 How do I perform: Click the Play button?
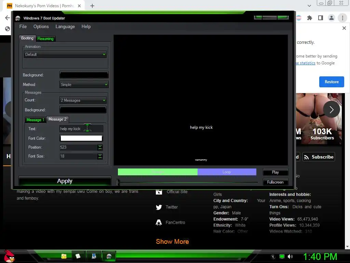(x=275, y=172)
